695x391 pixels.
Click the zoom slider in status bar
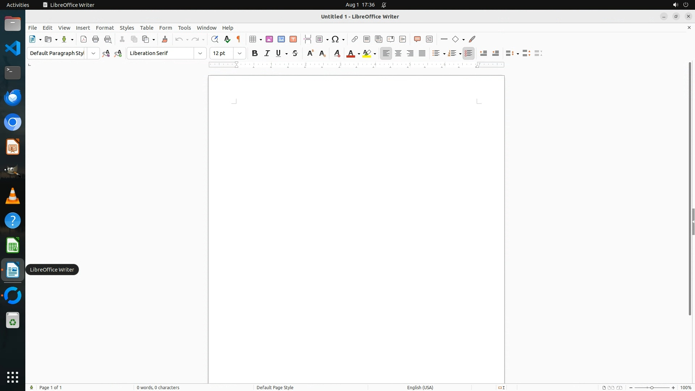click(x=652, y=387)
